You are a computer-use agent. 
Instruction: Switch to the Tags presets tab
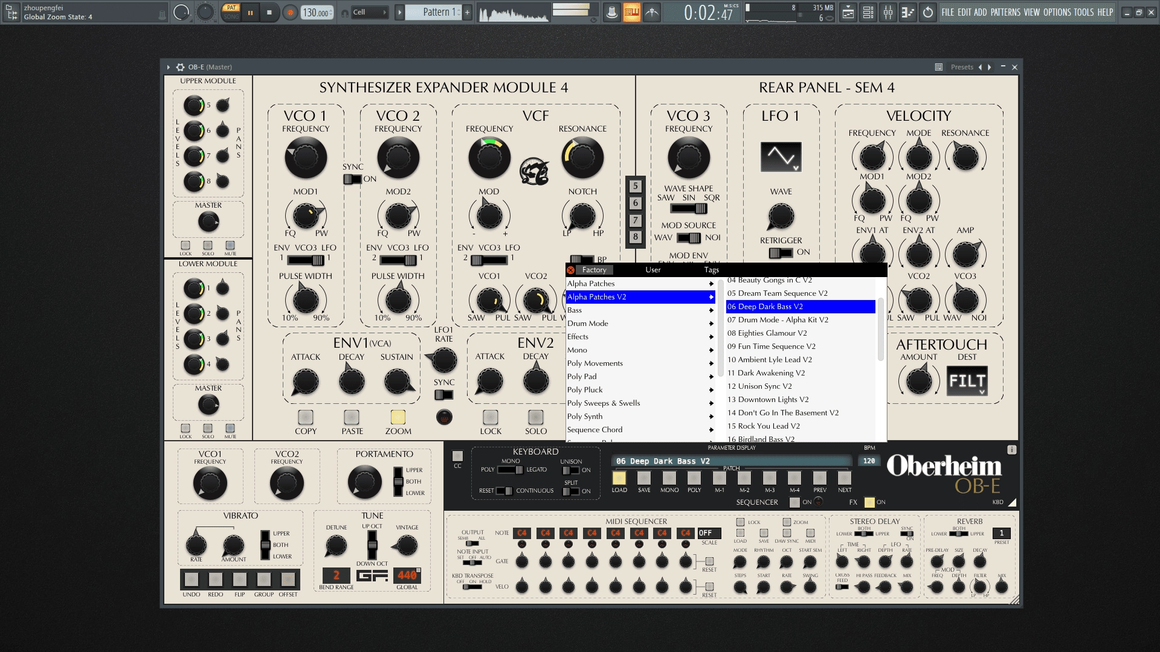coord(711,270)
